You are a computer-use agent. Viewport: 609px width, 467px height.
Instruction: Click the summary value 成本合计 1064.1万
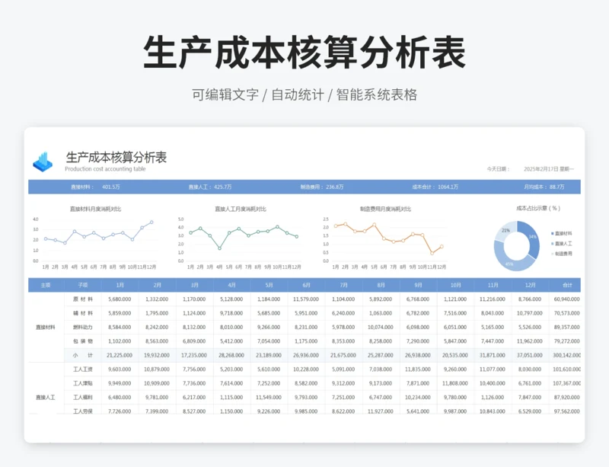(x=435, y=187)
